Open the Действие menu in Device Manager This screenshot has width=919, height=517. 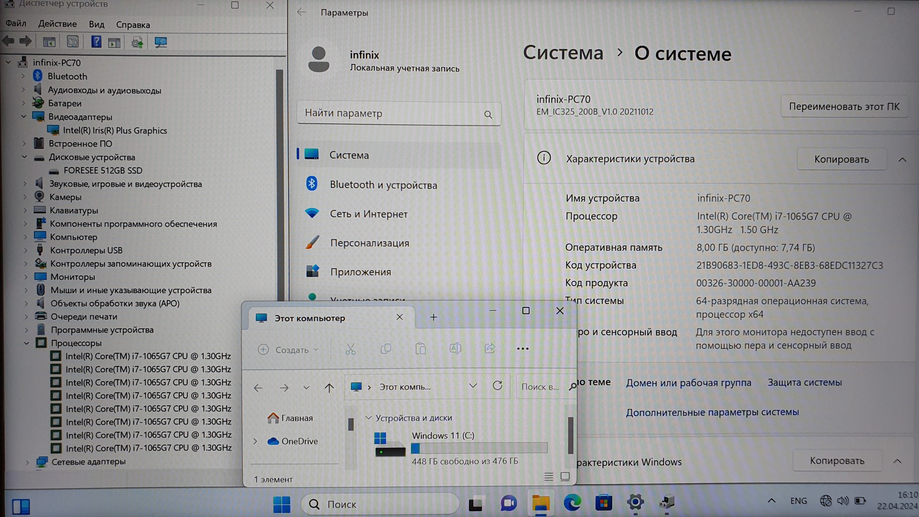[57, 24]
